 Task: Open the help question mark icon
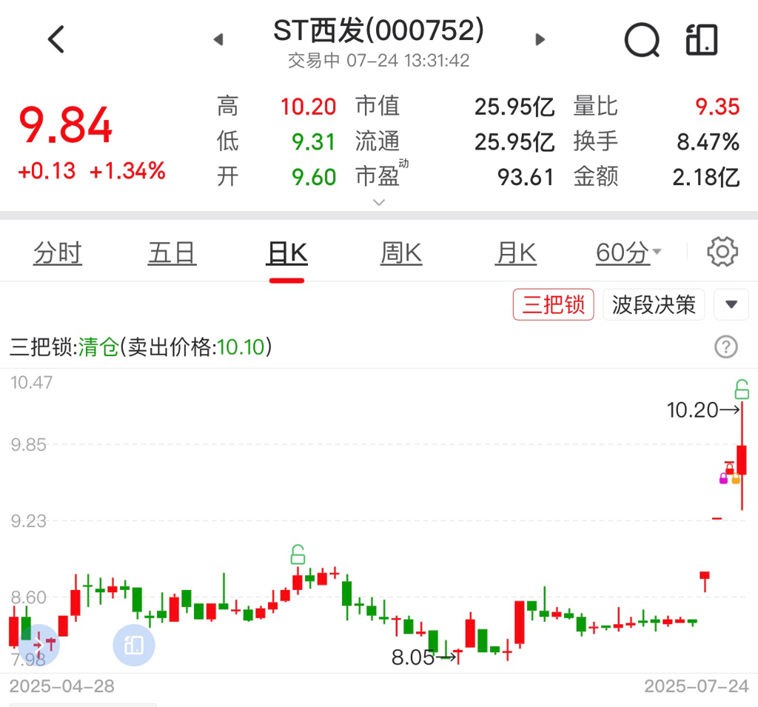725,346
